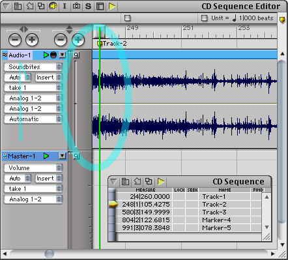Select the Audio-1 track name
This screenshot has height=260, width=288.
click(20, 55)
